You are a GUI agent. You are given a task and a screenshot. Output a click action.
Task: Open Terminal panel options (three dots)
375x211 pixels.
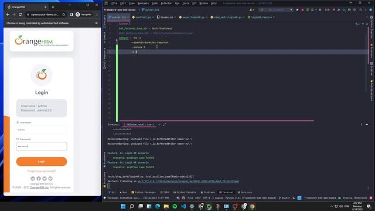click(x=362, y=124)
